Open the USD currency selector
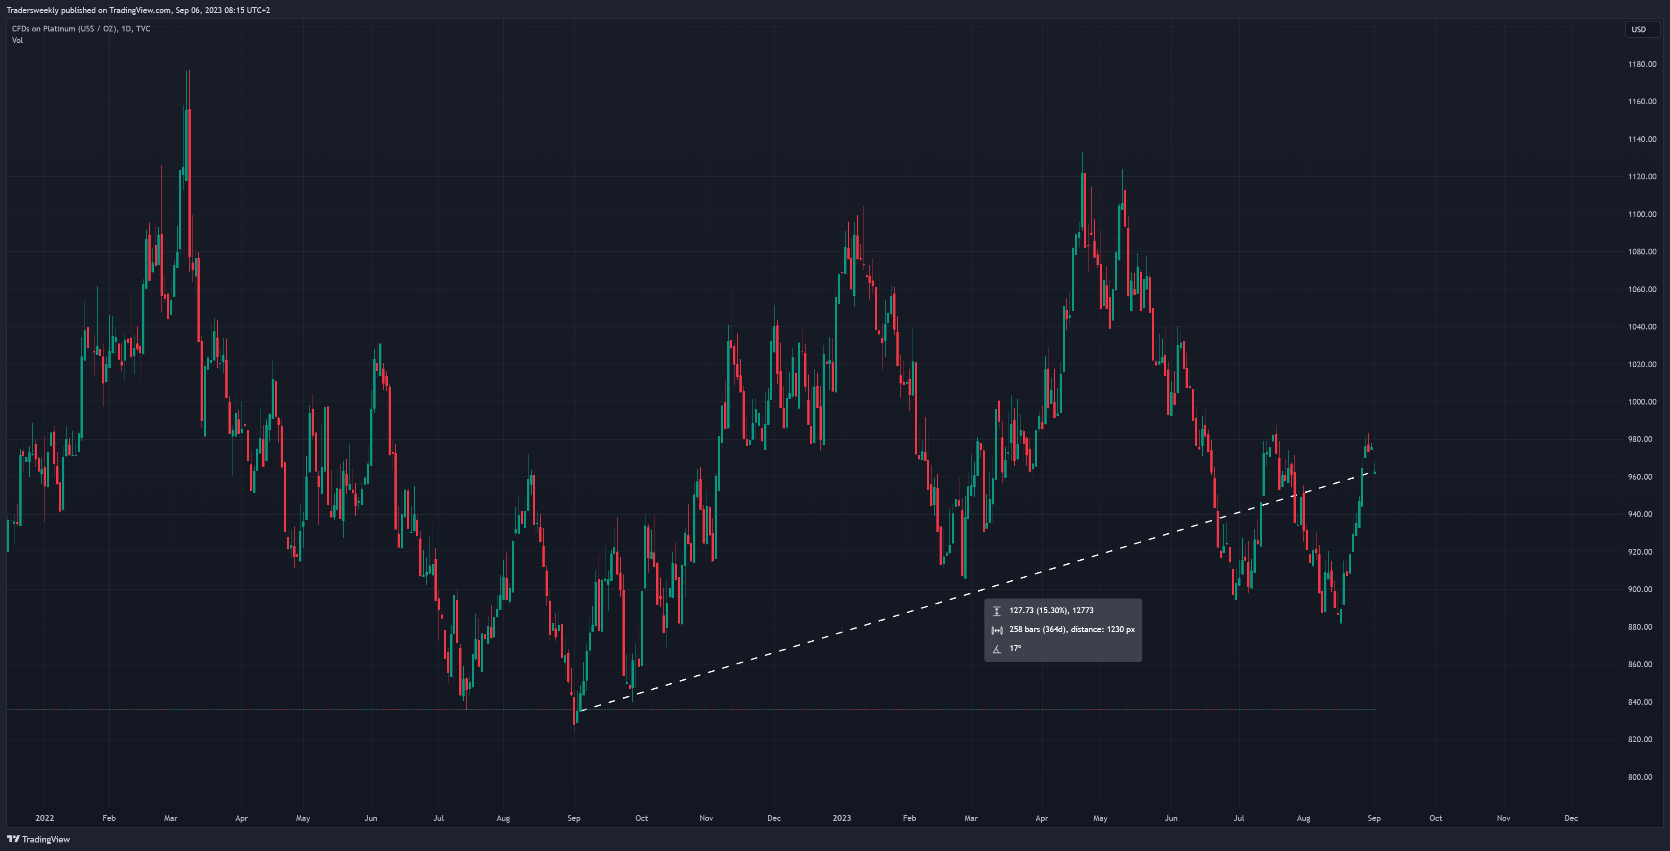 coord(1642,29)
